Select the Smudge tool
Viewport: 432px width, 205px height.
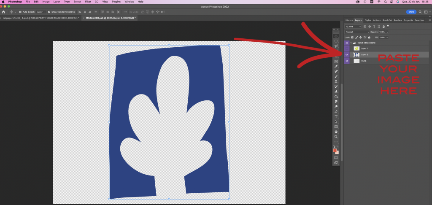336,102
